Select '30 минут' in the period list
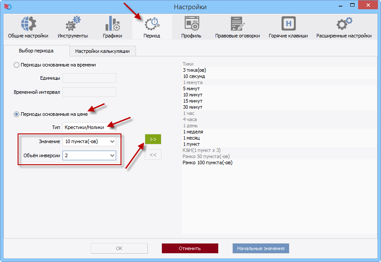 pyautogui.click(x=193, y=107)
